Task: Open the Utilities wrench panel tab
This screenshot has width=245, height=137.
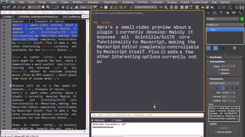Action: 240,13
